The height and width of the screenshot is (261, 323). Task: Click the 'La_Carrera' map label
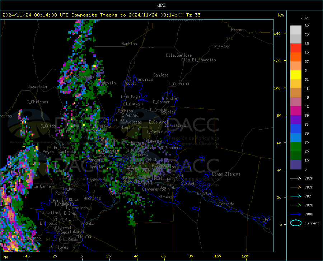coord(44,186)
